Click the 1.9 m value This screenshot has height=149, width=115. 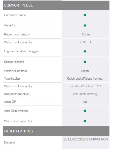click(86, 34)
